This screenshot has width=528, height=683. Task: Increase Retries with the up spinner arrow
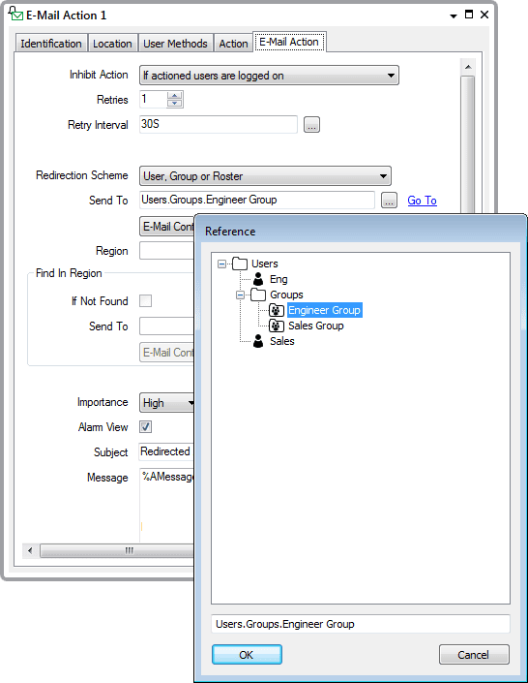(175, 95)
